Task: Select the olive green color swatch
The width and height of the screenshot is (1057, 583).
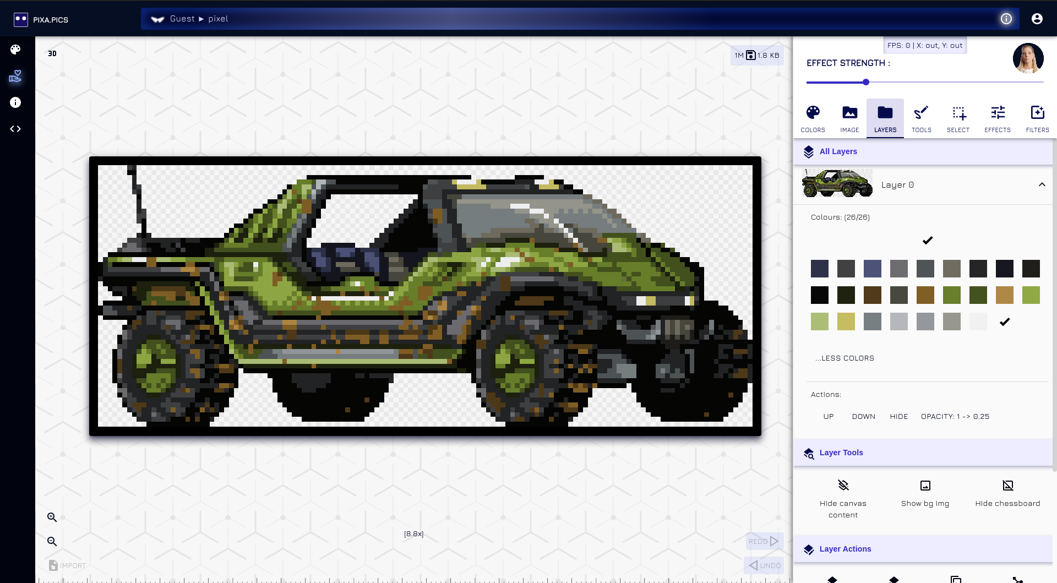Action: pos(951,295)
